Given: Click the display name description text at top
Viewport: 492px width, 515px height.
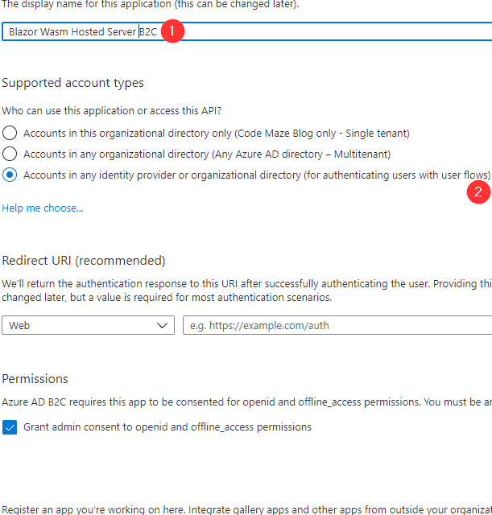Looking at the screenshot, I should [x=150, y=4].
